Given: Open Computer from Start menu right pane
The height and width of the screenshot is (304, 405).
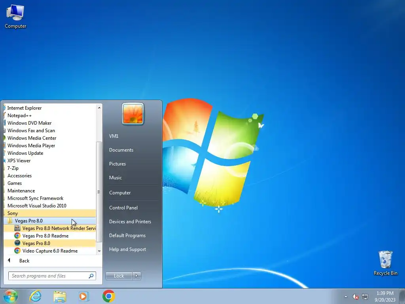Looking at the screenshot, I should (x=133, y=193).
